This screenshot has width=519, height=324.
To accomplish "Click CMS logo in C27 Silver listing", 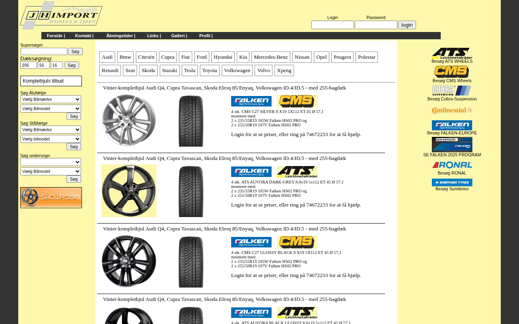I will 297,101.
